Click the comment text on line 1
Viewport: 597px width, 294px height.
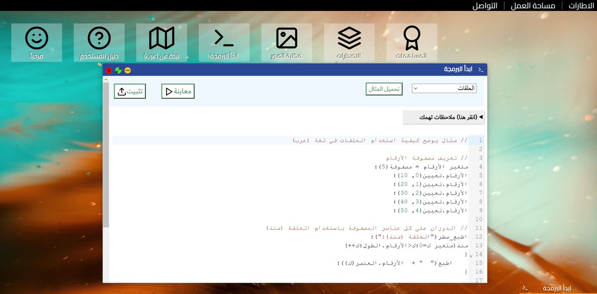coord(380,141)
